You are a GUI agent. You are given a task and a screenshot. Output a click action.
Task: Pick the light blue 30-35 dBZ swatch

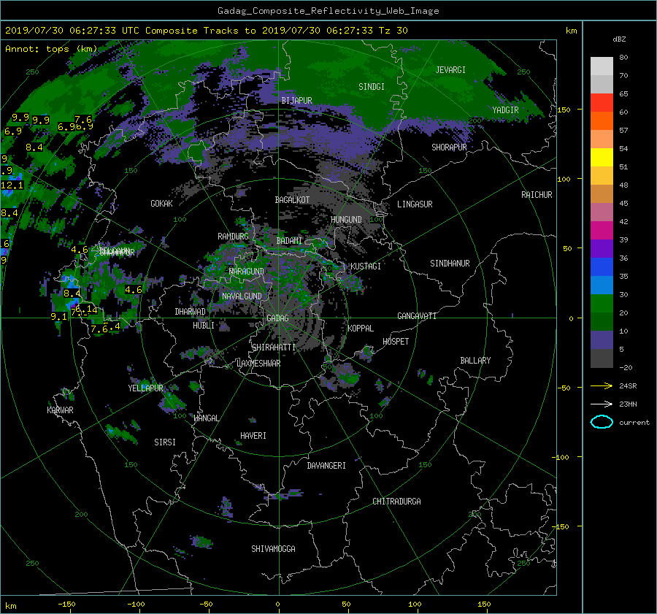602,285
